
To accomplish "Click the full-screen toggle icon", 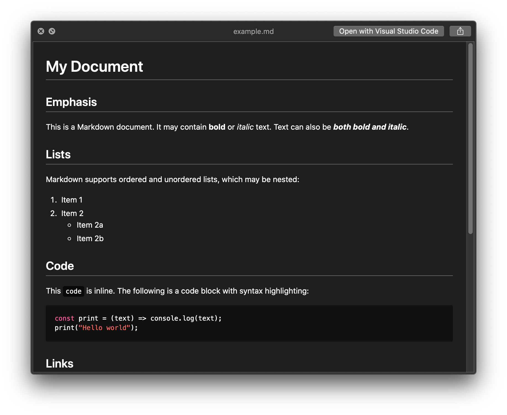I will (52, 31).
